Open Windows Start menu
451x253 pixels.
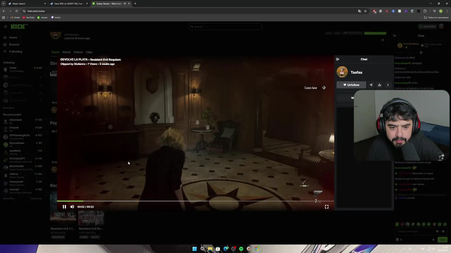(194, 249)
